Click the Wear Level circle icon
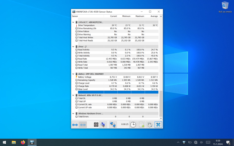The image size is (234, 146). (x=77, y=89)
